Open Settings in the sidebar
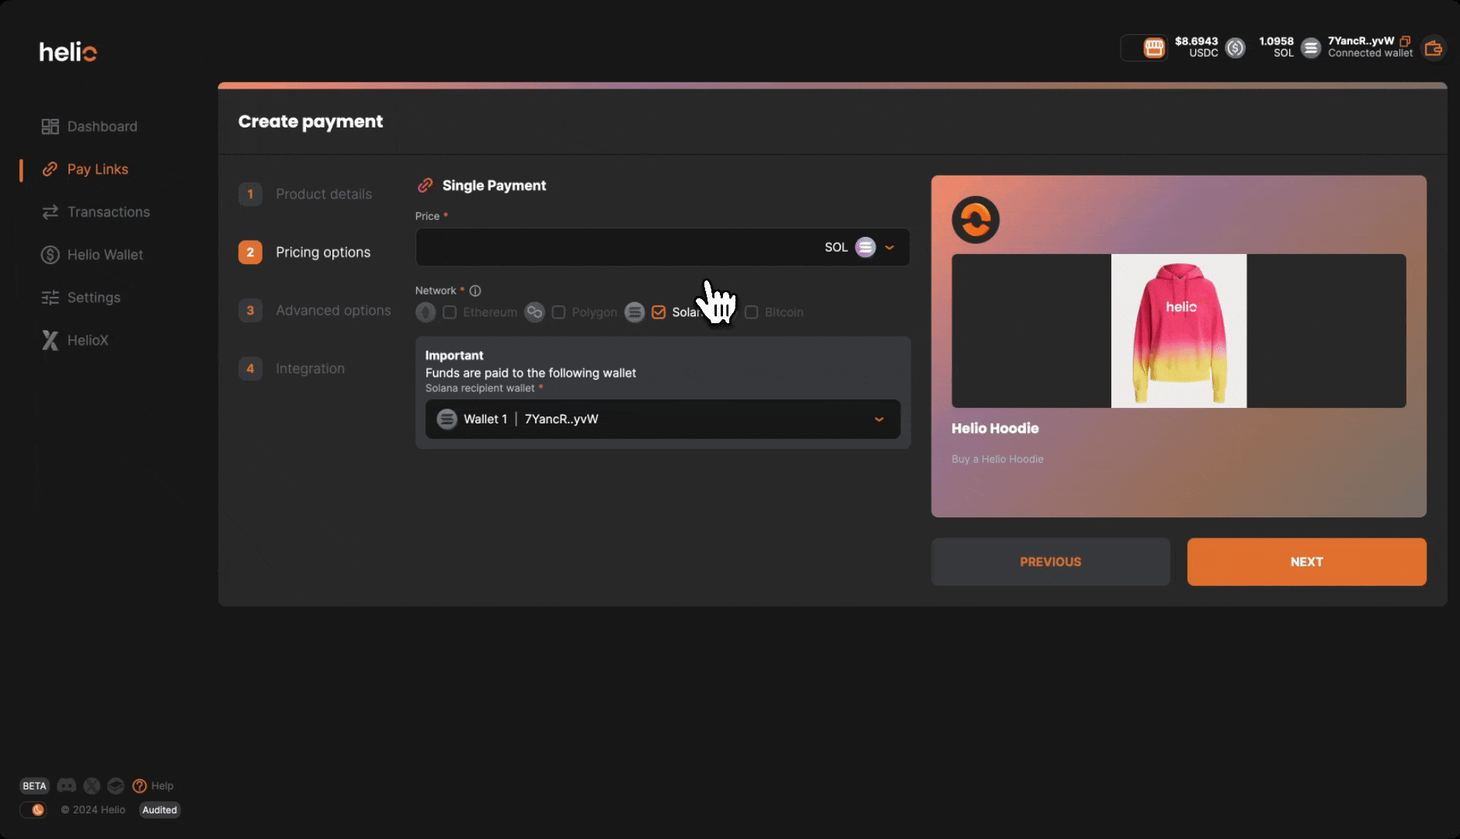 [81, 298]
